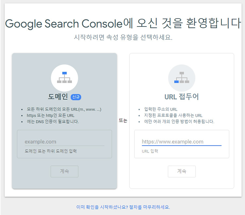Click the URL prefix hierarchy icon
Viewport: 245px width, 215px height.
[182, 78]
